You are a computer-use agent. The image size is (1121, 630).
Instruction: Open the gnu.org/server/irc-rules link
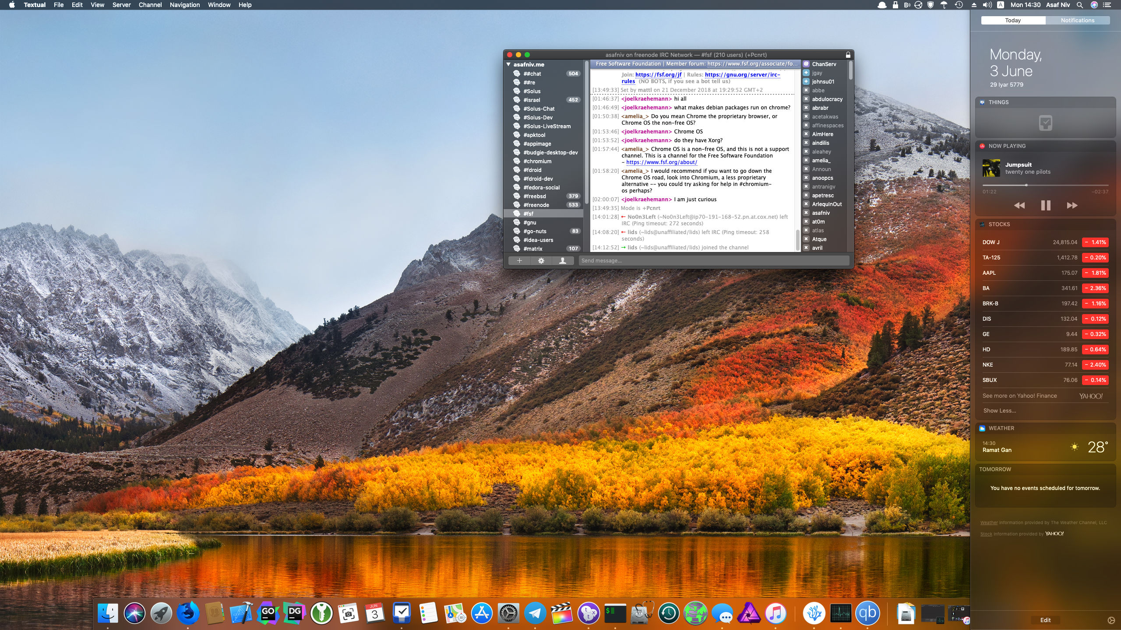[742, 75]
